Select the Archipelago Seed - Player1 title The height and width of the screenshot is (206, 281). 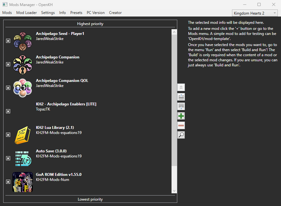click(60, 34)
